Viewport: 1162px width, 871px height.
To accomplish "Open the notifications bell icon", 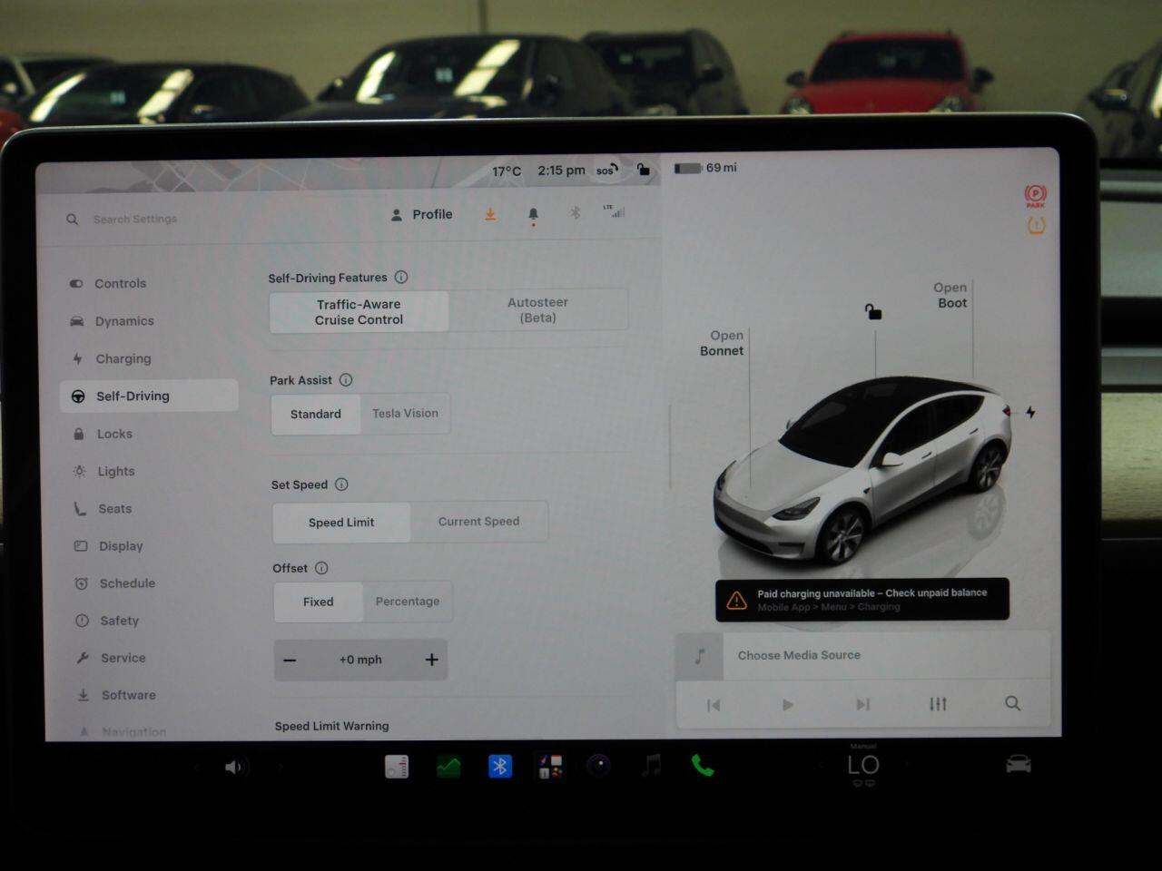I will (533, 215).
